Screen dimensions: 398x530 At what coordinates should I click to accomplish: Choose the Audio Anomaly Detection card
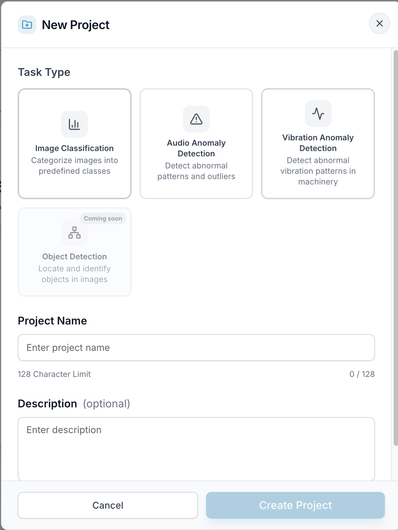point(196,144)
